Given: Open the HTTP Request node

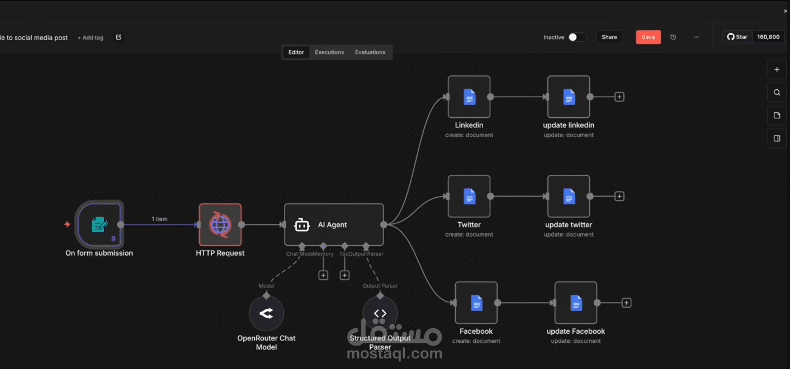Looking at the screenshot, I should 220,224.
